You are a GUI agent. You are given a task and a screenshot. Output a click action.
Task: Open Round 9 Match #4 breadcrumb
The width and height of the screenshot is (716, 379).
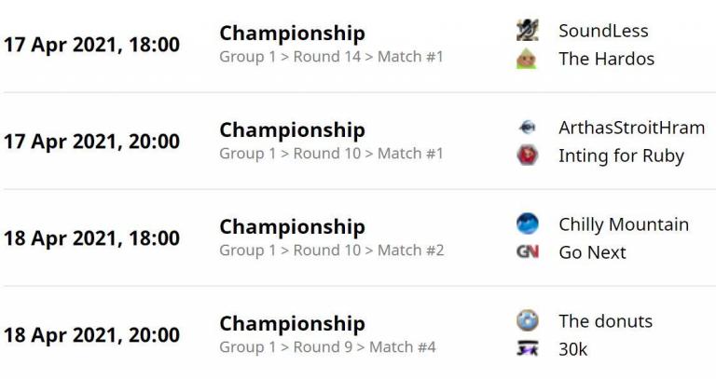[x=327, y=346]
